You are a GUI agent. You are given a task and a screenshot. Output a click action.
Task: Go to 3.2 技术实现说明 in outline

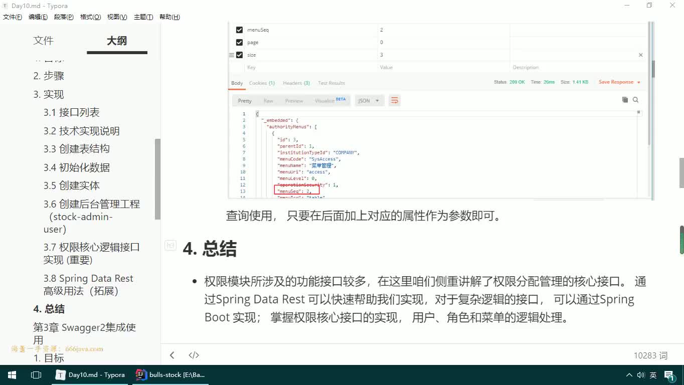point(81,131)
